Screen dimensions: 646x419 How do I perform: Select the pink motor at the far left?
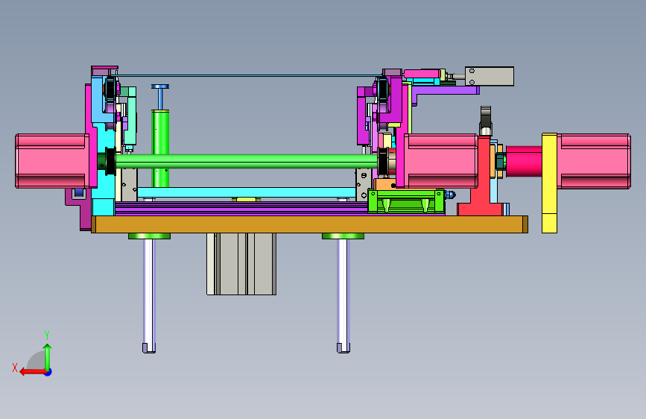click(x=51, y=161)
